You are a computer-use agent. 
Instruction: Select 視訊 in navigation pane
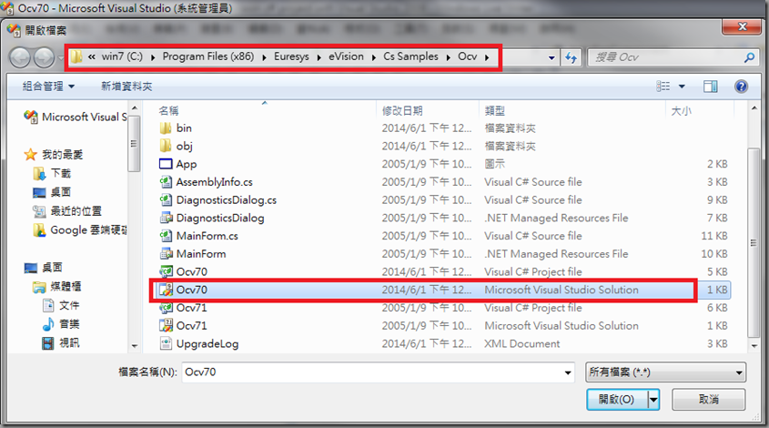click(x=69, y=342)
